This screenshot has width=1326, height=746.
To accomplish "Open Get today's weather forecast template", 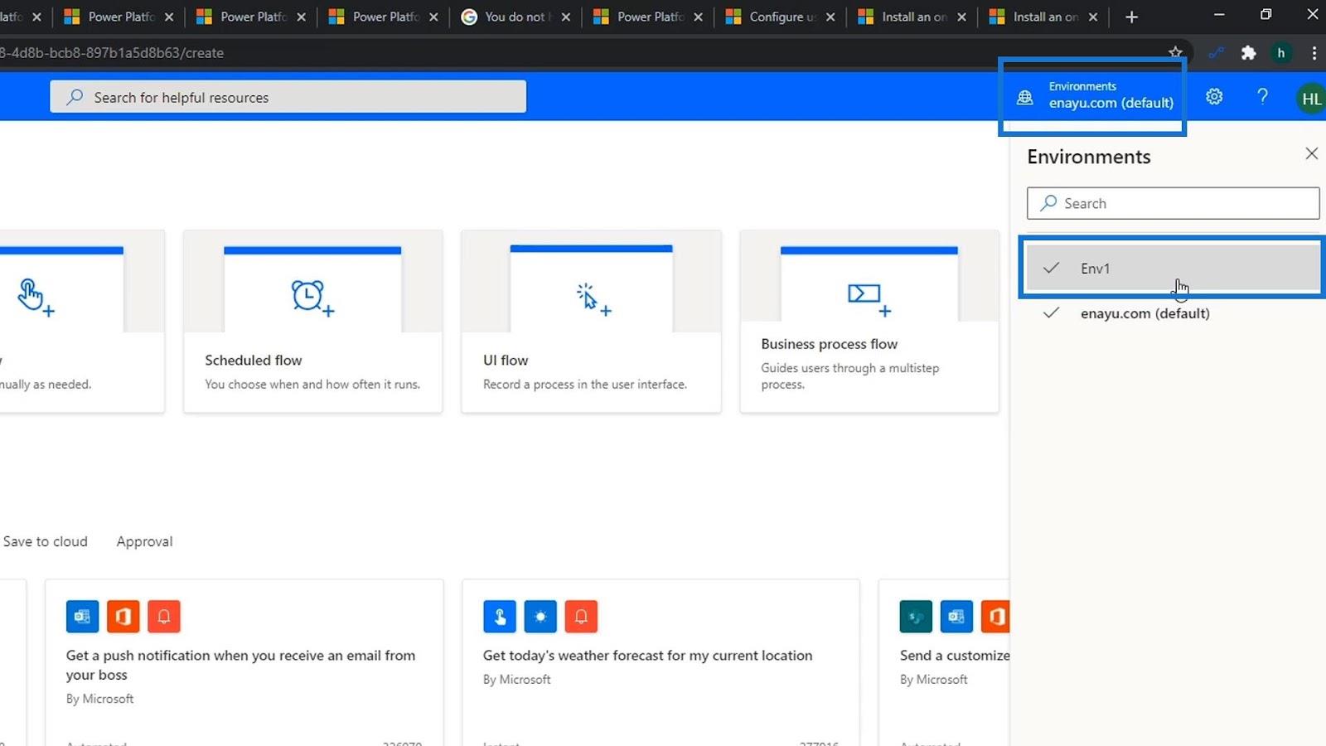I will click(x=648, y=655).
